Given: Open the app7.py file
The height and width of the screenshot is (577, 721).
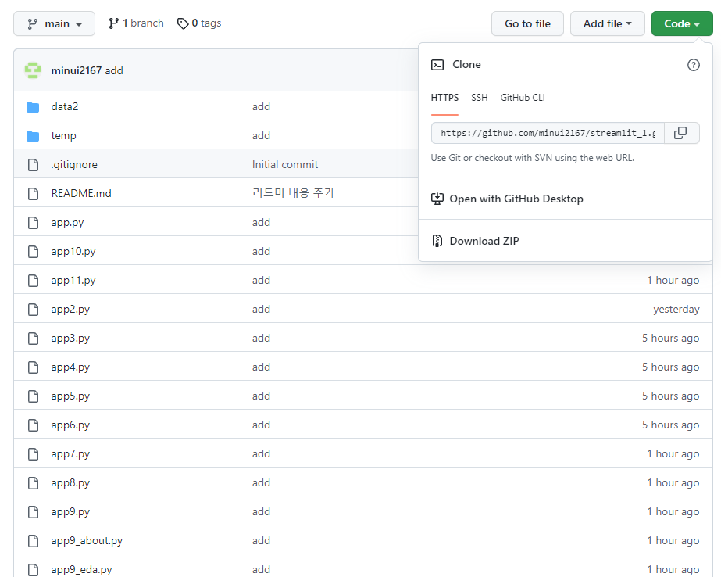Looking at the screenshot, I should (70, 454).
